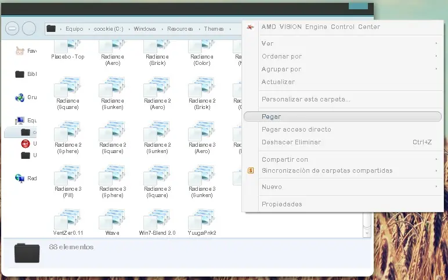Click the folder icon in address bar

click(x=51, y=28)
